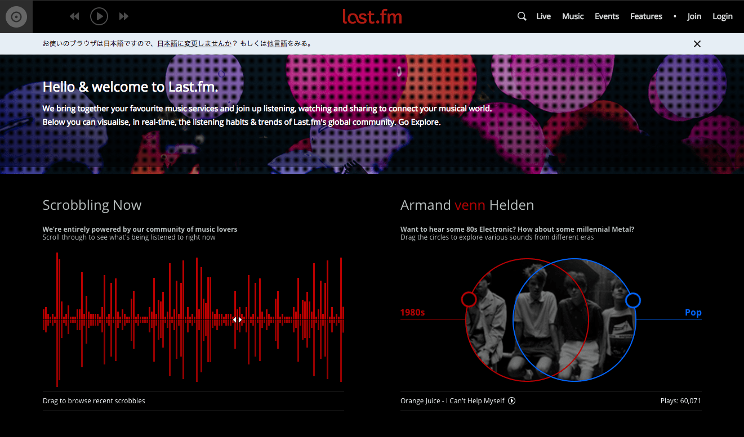Open Orange Juice - I Can't Help Myself
This screenshot has width=744, height=437.
(x=452, y=401)
